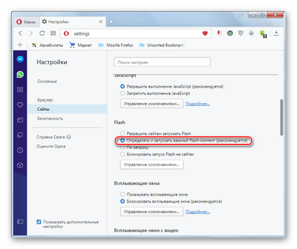Screen dimensions: 297x249
Task: Open the tabs menu icon in title bar
Action: pos(240,16)
